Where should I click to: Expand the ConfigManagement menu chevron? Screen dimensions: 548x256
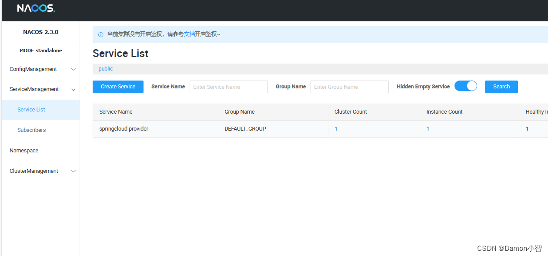(x=73, y=69)
